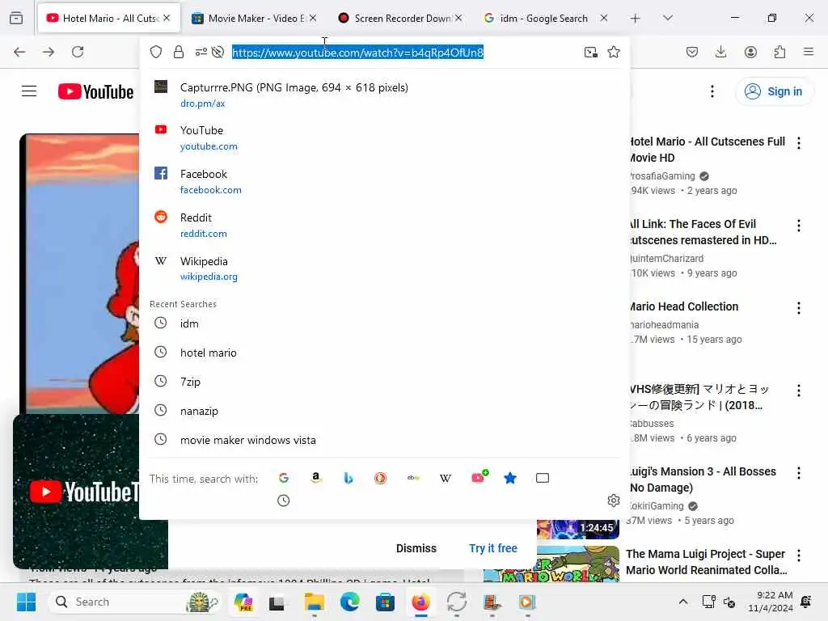828x621 pixels.
Task: Click the taskbar Search box
Action: (135, 602)
